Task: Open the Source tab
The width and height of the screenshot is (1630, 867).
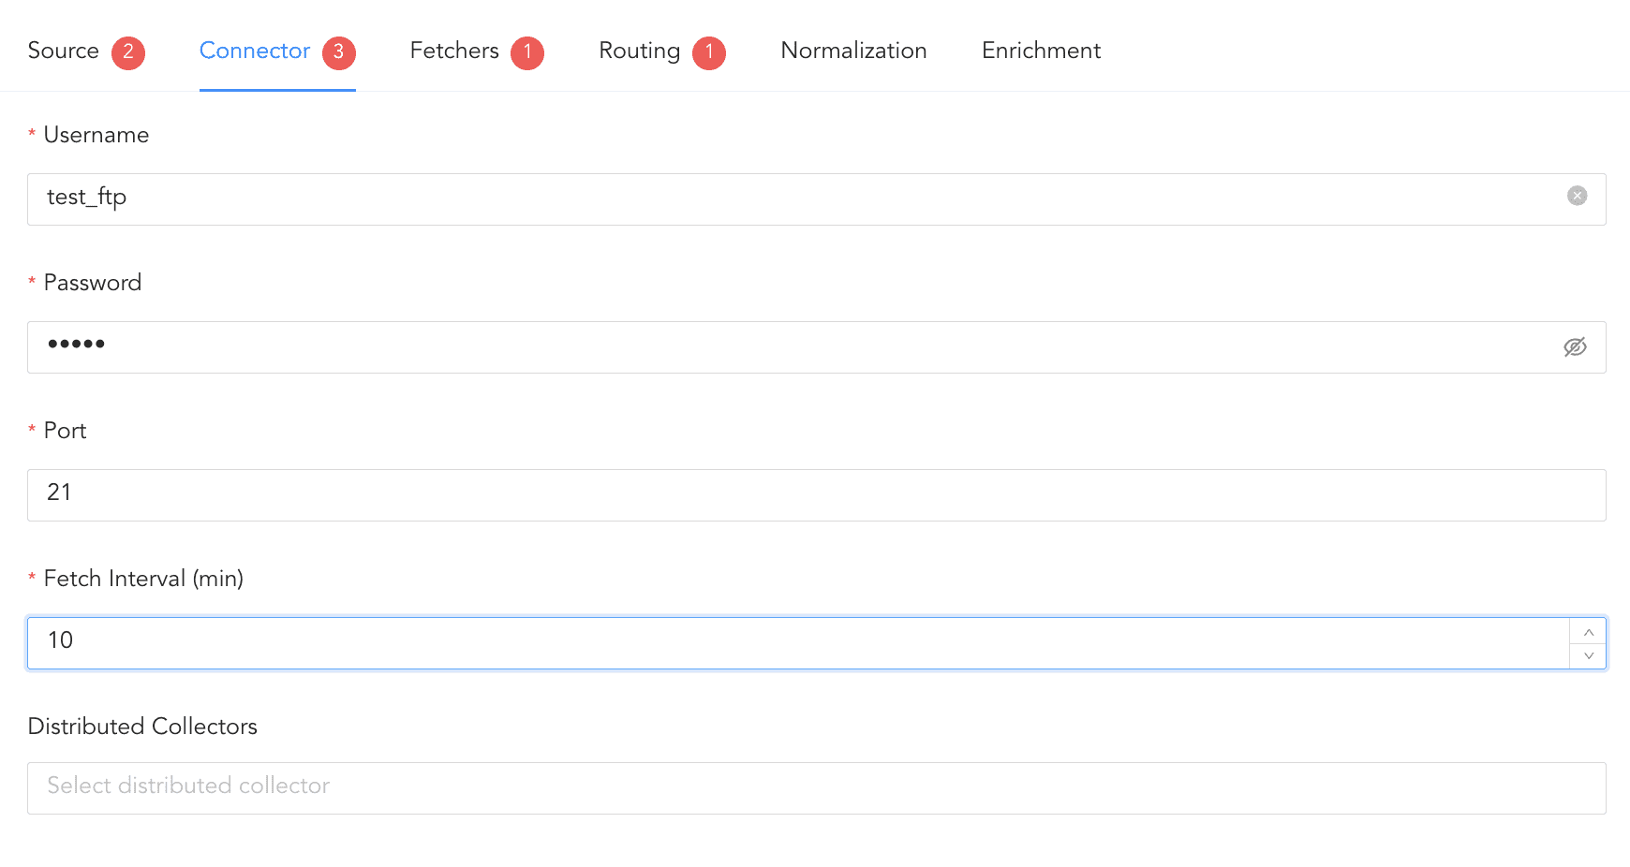Action: click(64, 51)
